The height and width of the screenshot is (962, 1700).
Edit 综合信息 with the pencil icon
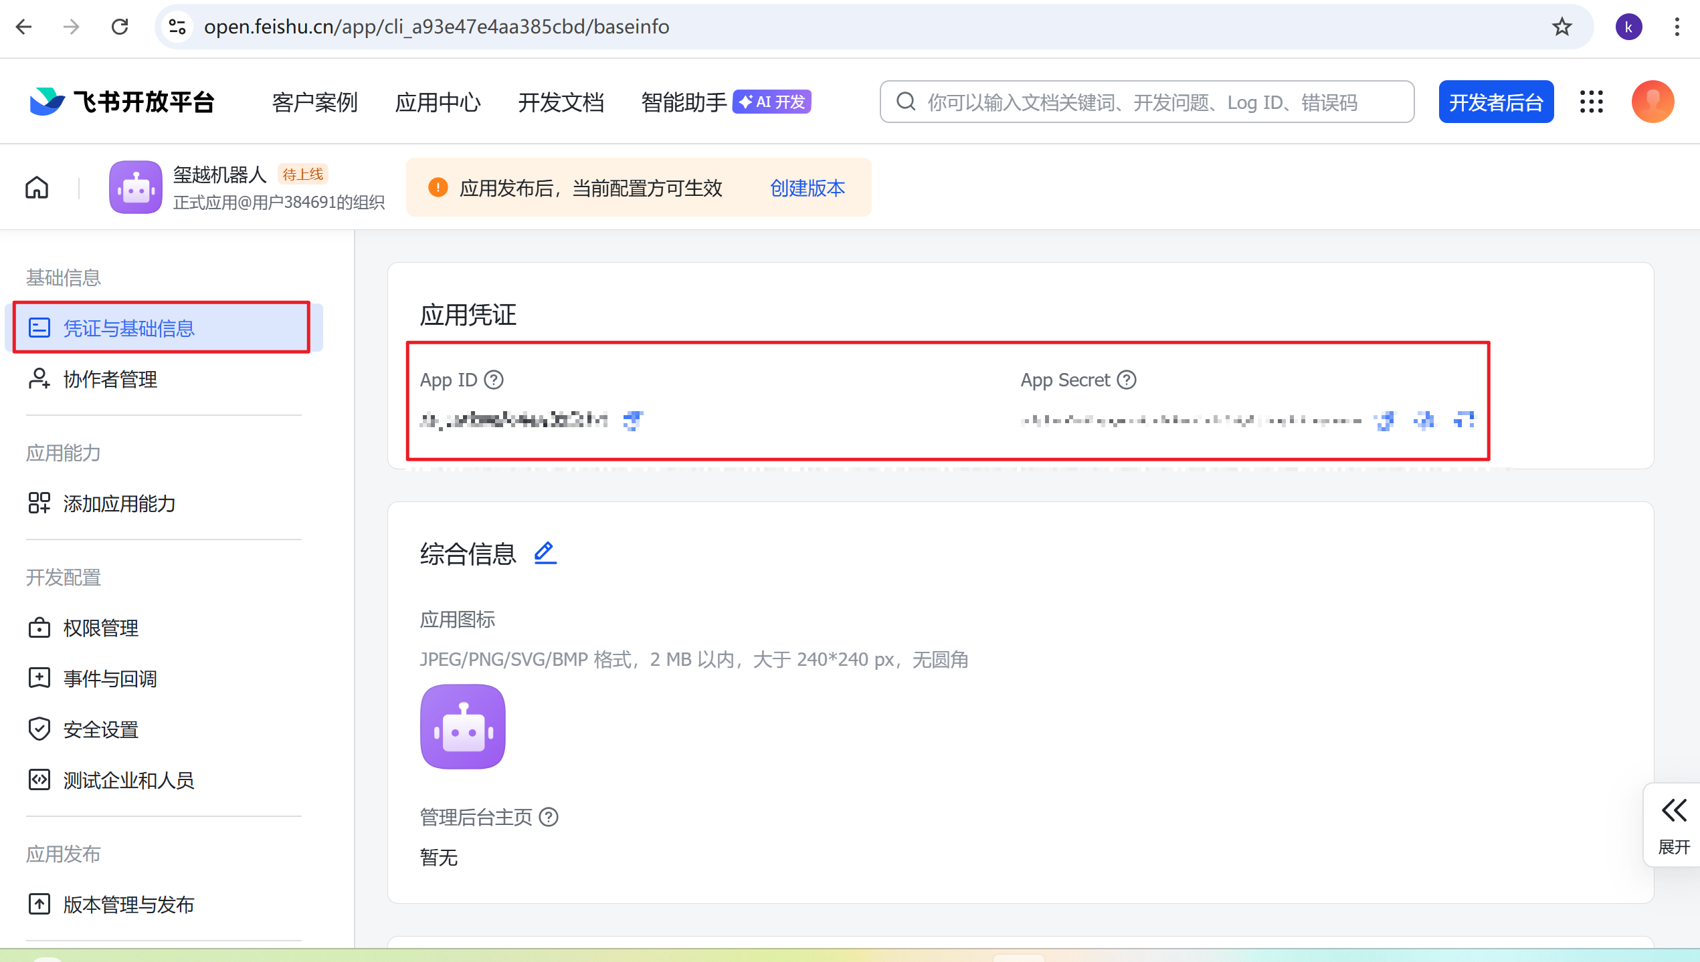point(545,554)
